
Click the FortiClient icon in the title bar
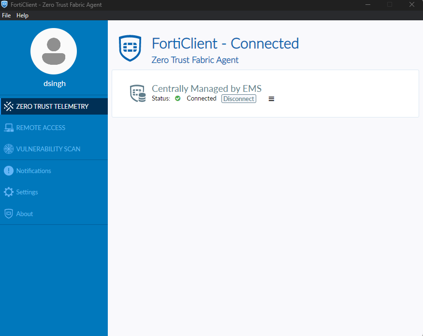click(x=4, y=4)
